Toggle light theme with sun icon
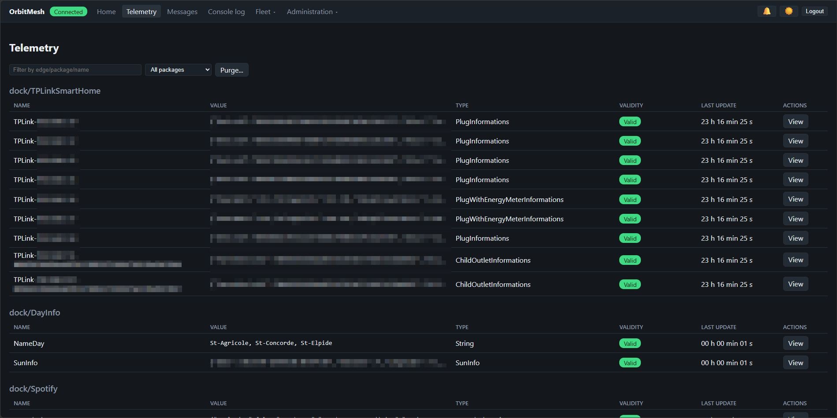Image resolution: width=837 pixels, height=418 pixels. click(x=789, y=11)
